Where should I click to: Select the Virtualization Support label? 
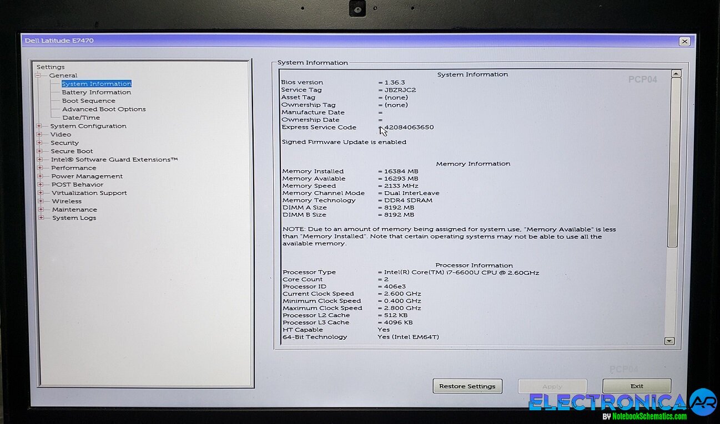(89, 192)
